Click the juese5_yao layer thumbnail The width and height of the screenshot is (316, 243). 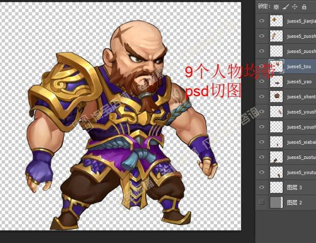[276, 81]
